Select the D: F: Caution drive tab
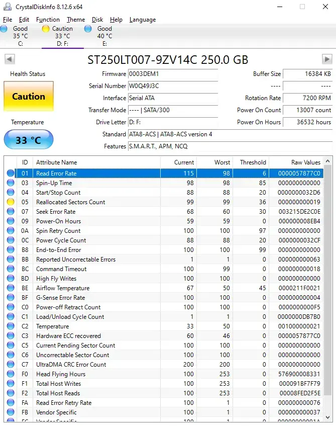 (x=62, y=36)
